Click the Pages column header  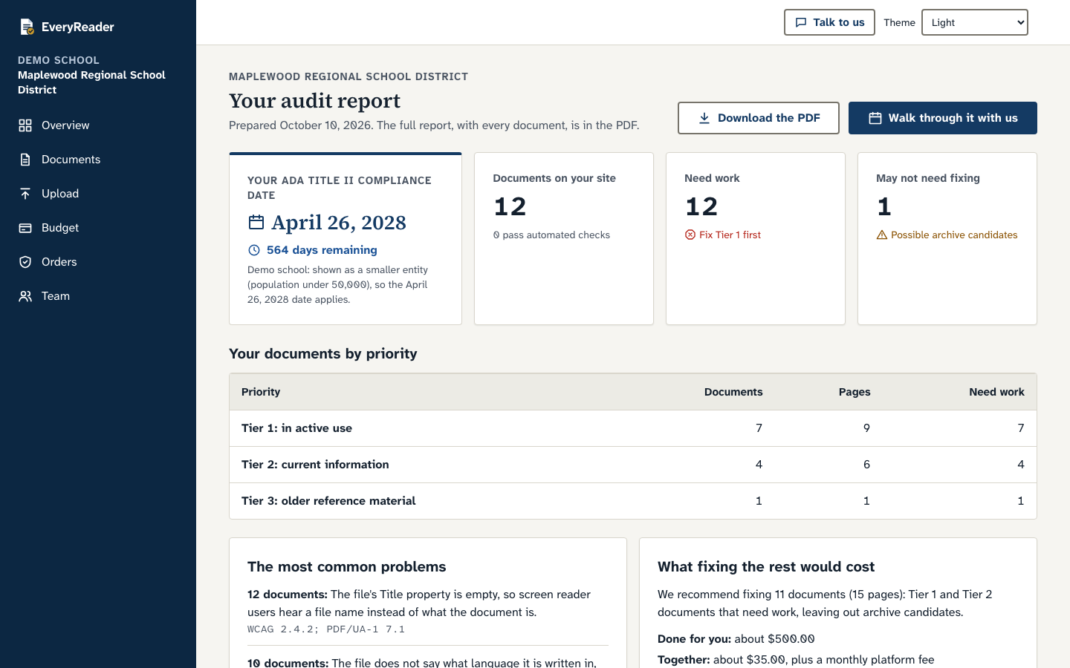855,392
